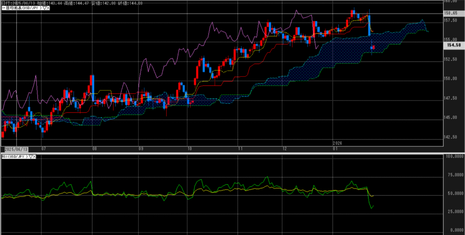Select the 一目均衡表(USD/JPY) indicator label
465x235 pixels.
(21, 8)
